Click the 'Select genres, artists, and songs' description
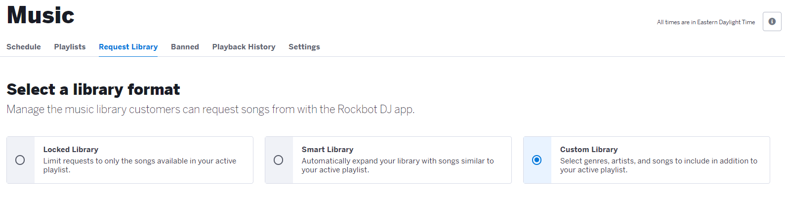The image size is (785, 200). (659, 165)
